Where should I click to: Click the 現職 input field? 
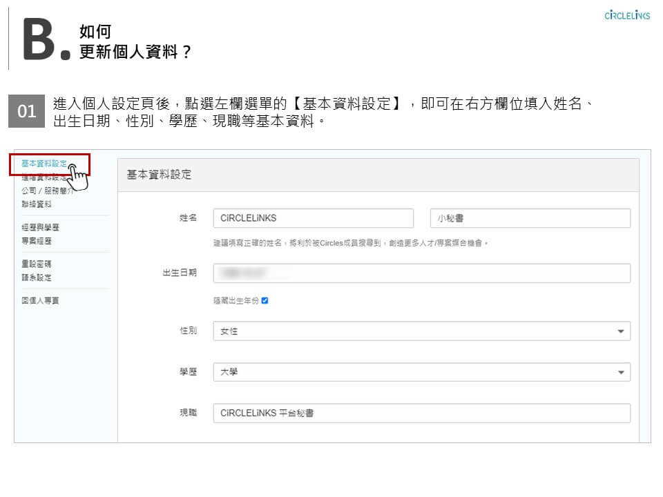pyautogui.click(x=421, y=413)
